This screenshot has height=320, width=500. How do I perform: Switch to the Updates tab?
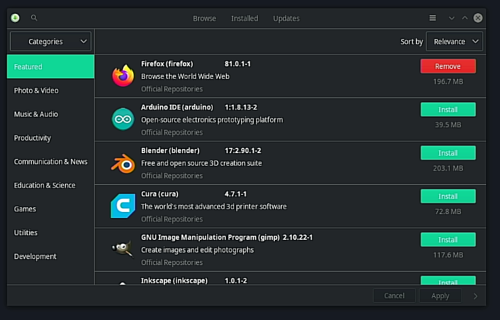tap(286, 19)
